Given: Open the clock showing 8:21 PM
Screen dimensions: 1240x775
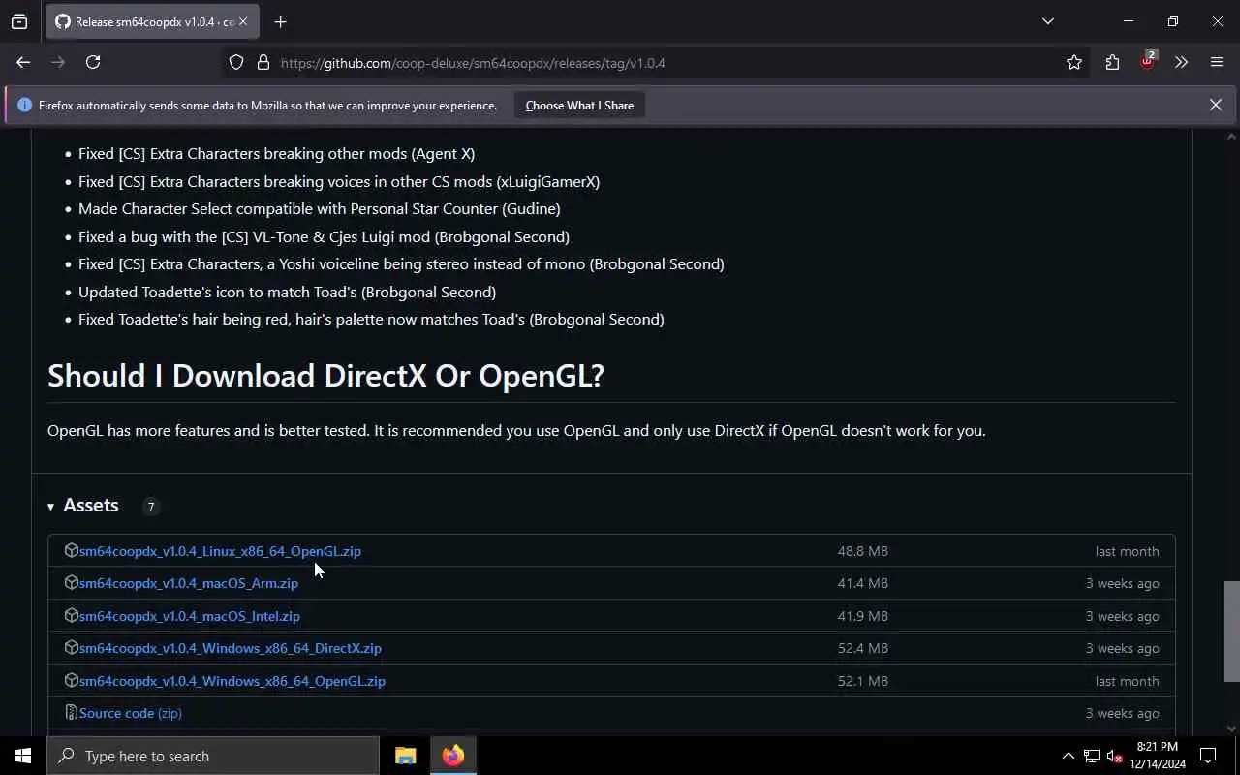Looking at the screenshot, I should [x=1157, y=756].
